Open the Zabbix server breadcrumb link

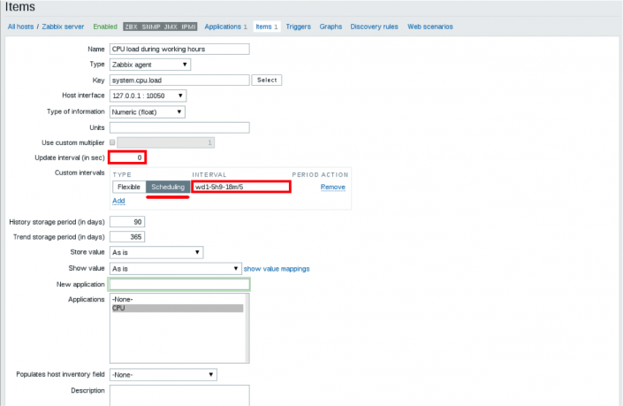(x=63, y=27)
